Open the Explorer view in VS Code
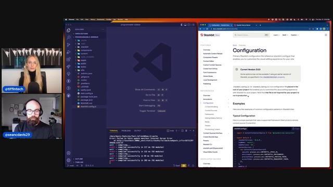Screen dimensions: 333x187 click(x=68, y=30)
